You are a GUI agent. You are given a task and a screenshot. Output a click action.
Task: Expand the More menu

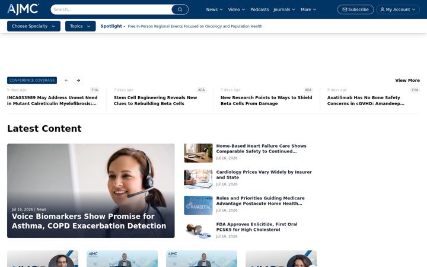tap(308, 9)
